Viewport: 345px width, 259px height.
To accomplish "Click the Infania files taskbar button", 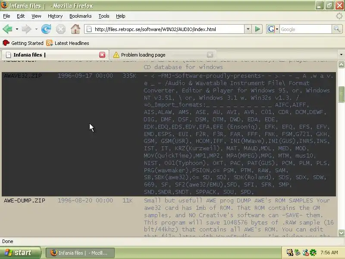I will tap(80, 253).
